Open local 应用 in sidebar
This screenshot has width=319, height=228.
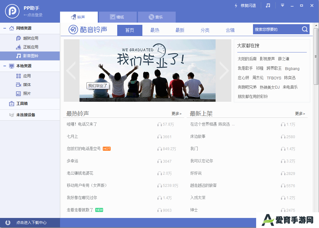(x=30, y=76)
